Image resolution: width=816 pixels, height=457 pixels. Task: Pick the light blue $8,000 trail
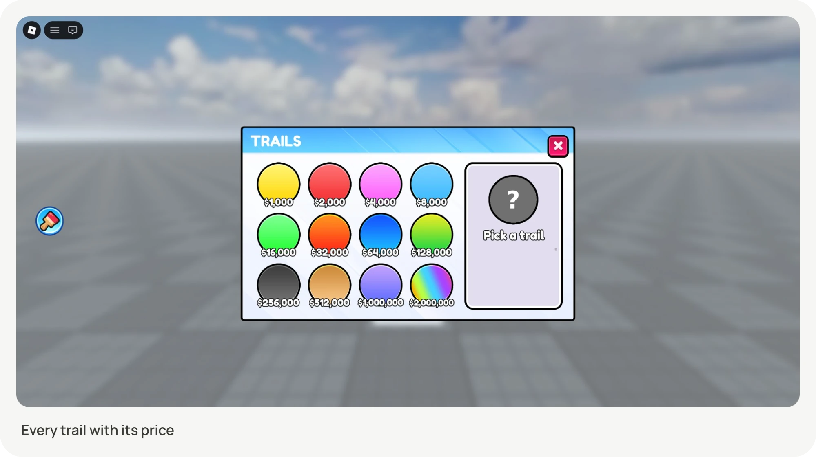coord(432,185)
